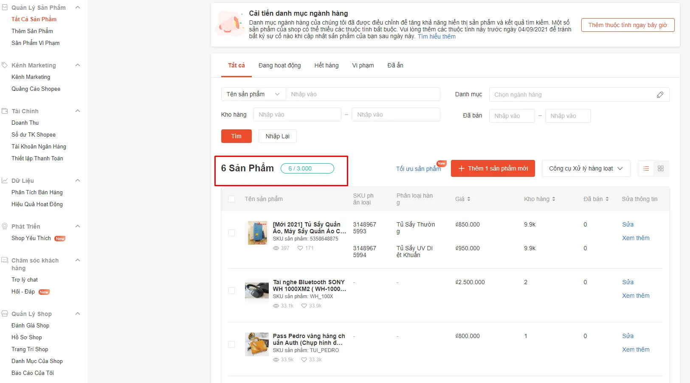Click Sửa for the Pass Pedro product
690x383 pixels.
click(x=628, y=336)
